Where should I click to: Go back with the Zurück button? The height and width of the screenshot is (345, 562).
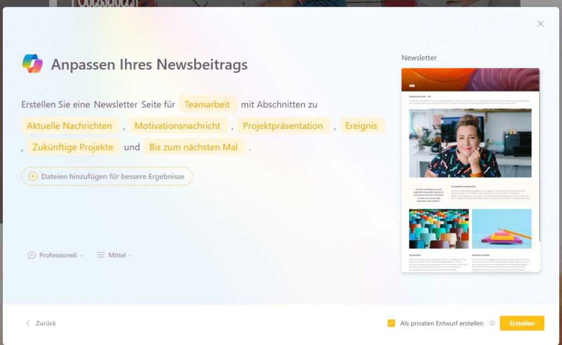coord(41,323)
